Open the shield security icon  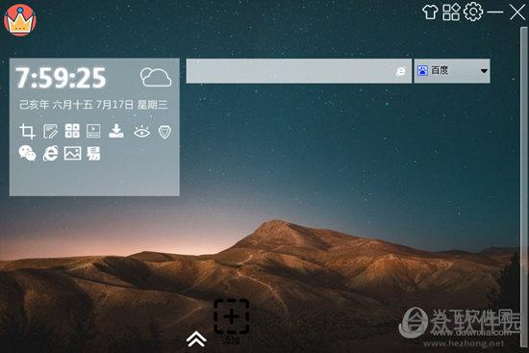pos(164,132)
